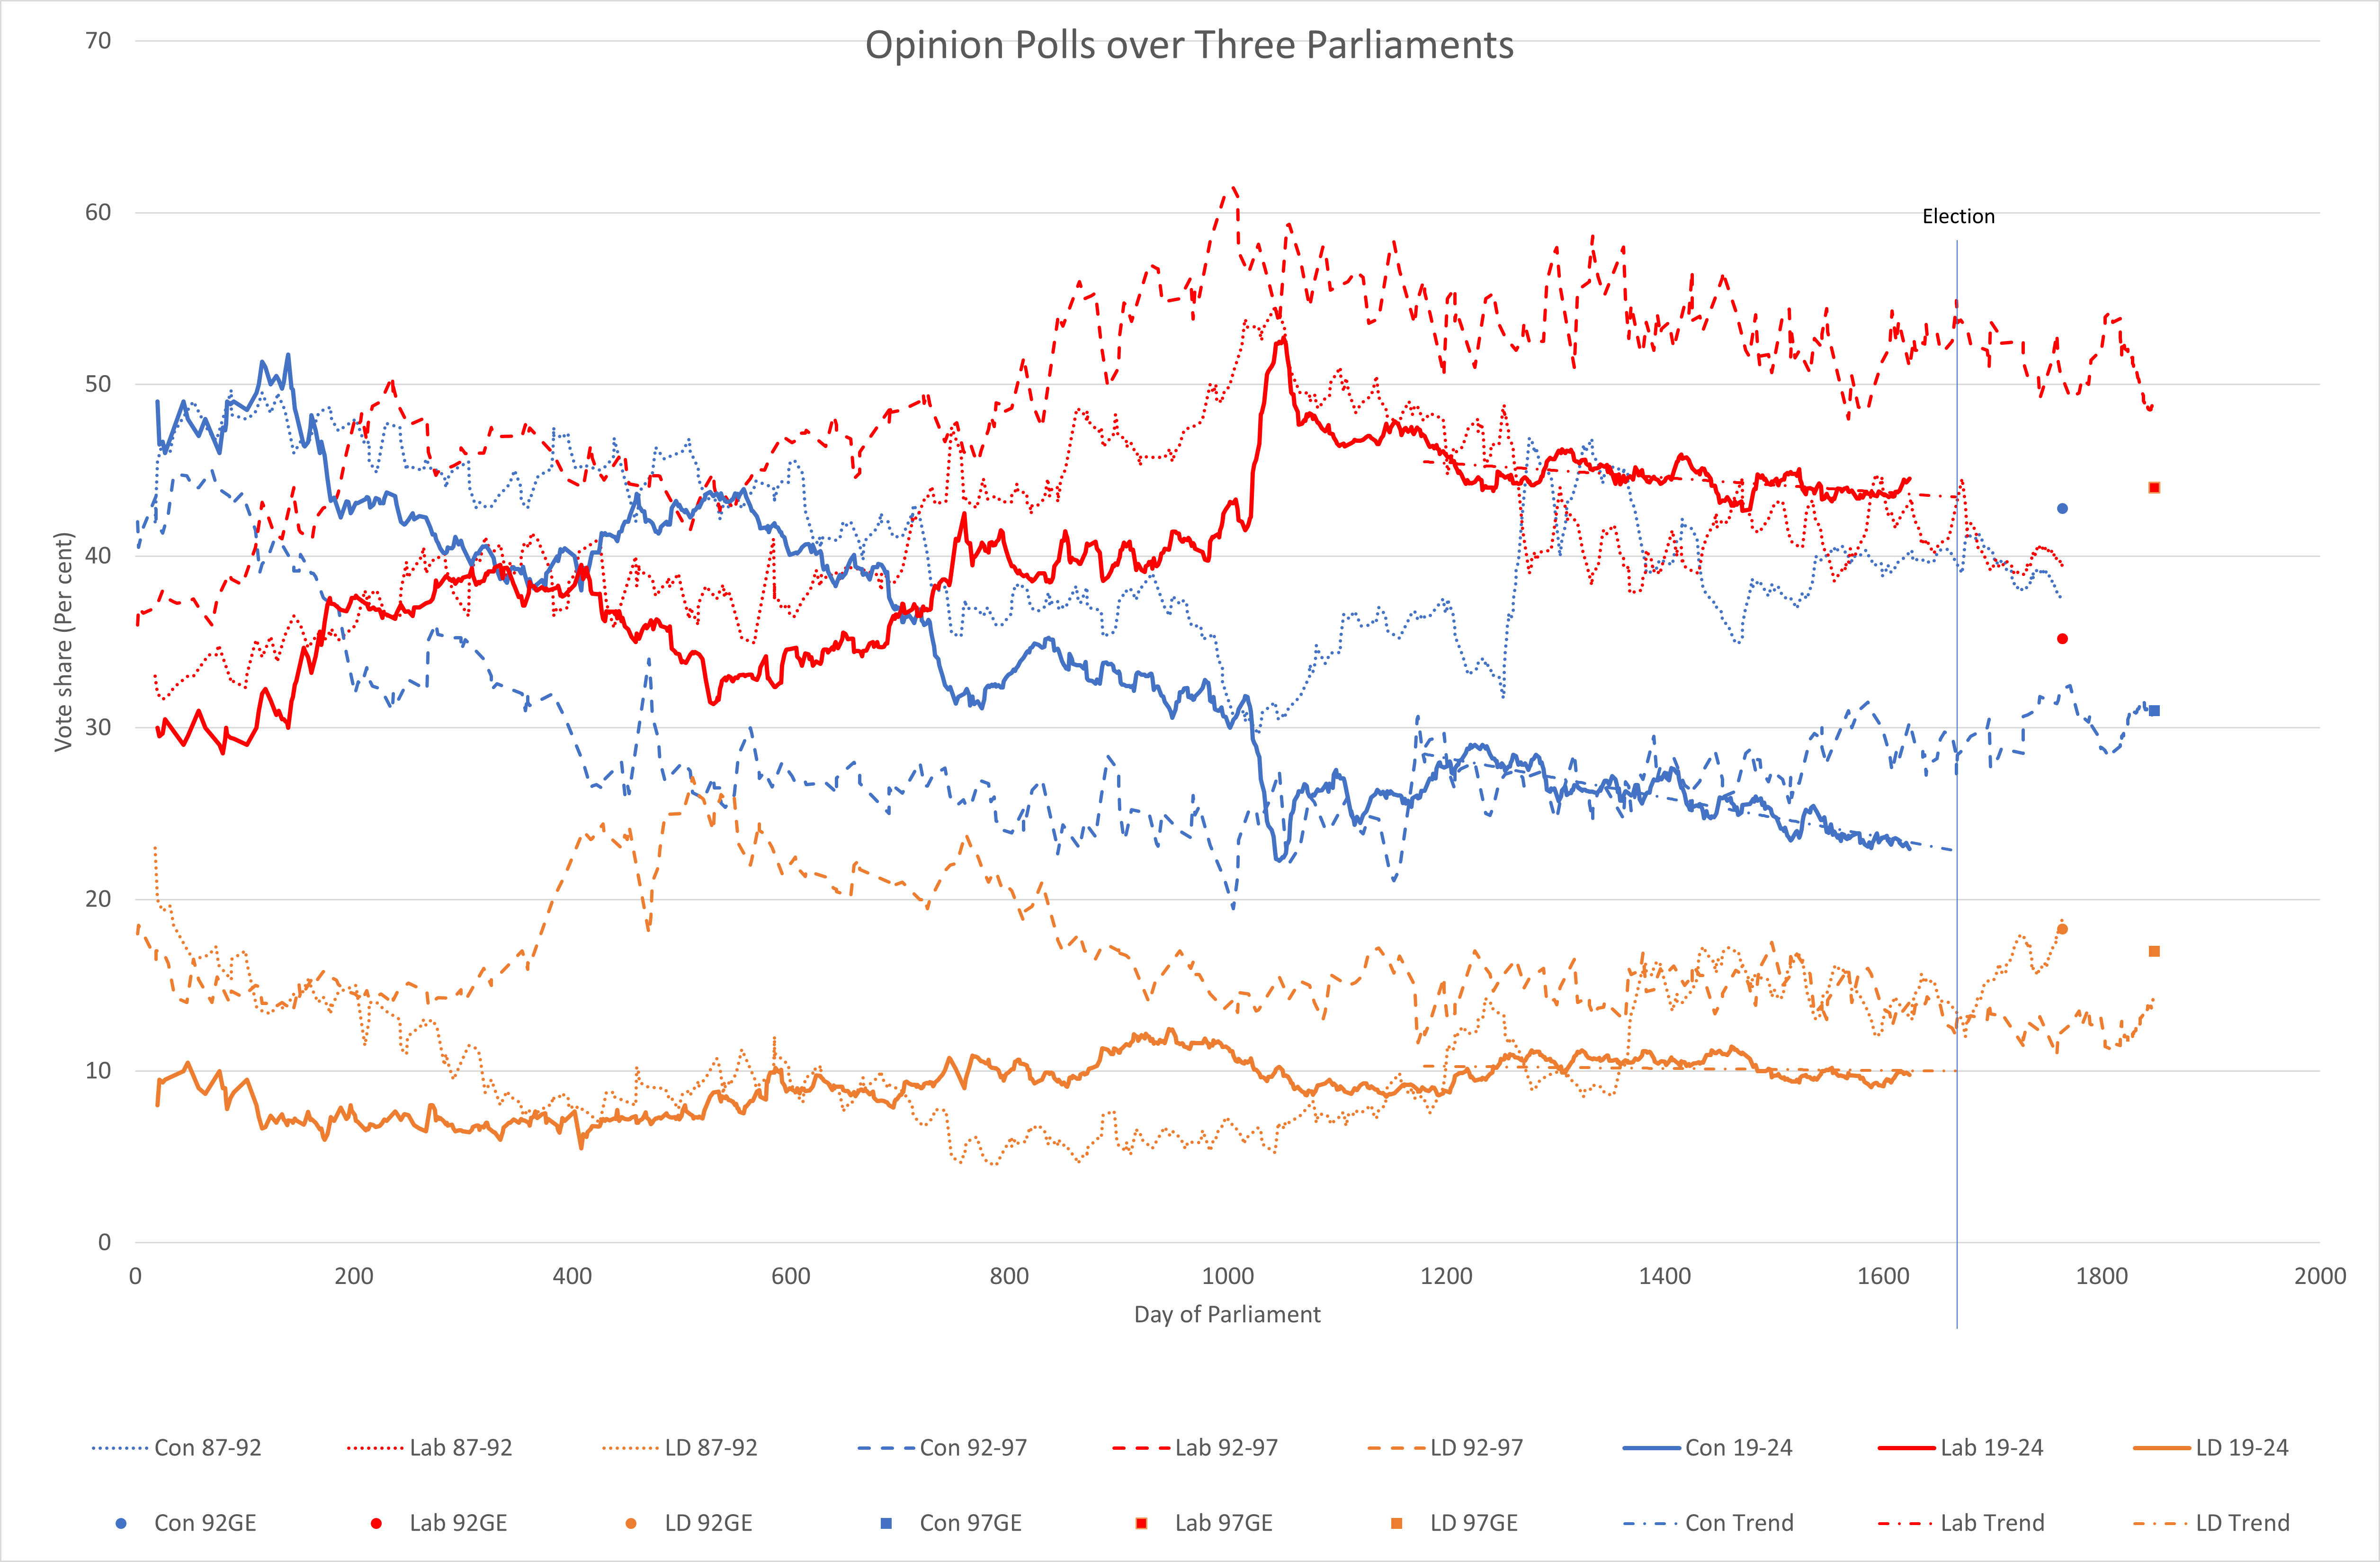Click the red Lab 92GE data point on chart
The width and height of the screenshot is (2380, 1562).
(x=2062, y=639)
